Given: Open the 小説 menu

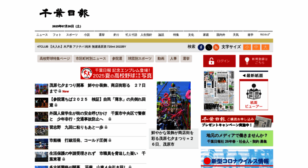Looking at the screenshot, I should 87,35.
